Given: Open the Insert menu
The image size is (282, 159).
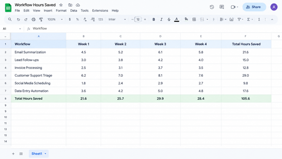Looking at the screenshot, I should [x=48, y=10].
